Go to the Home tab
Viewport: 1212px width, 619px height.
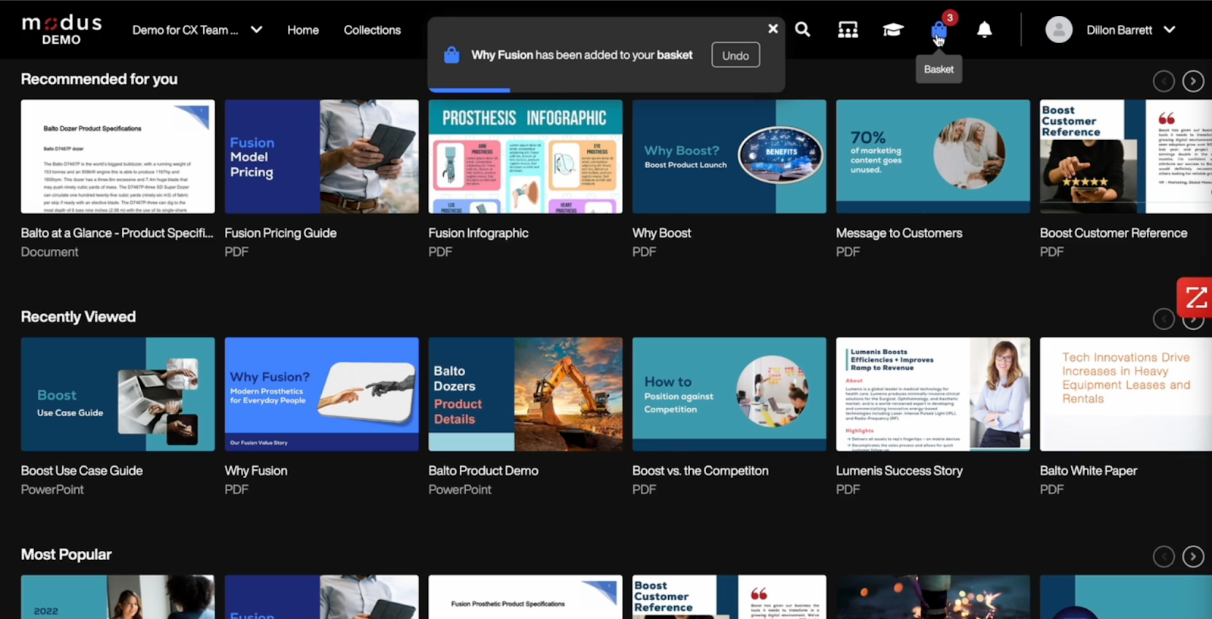(303, 30)
